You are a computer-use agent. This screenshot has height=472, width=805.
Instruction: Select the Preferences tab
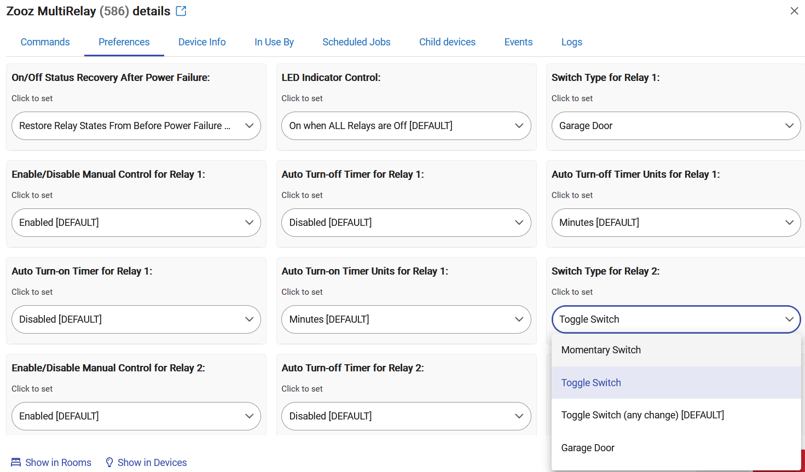tap(124, 42)
